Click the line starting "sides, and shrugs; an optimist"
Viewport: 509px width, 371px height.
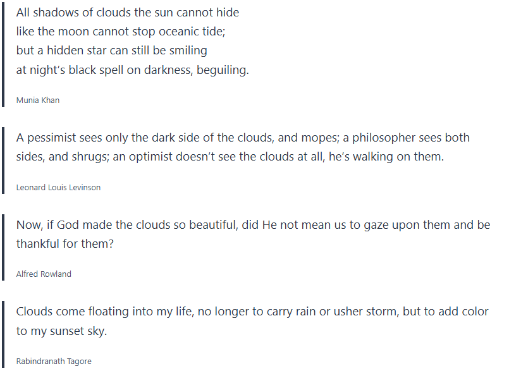coord(230,157)
